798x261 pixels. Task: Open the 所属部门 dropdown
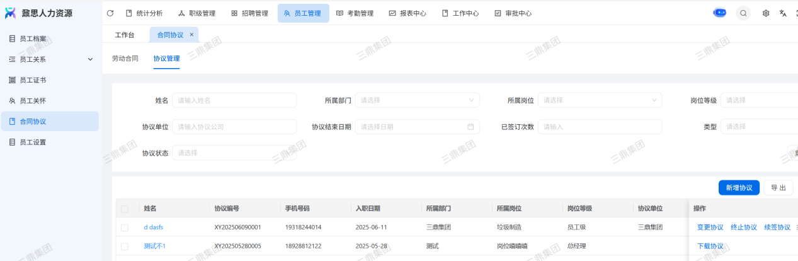pos(417,100)
